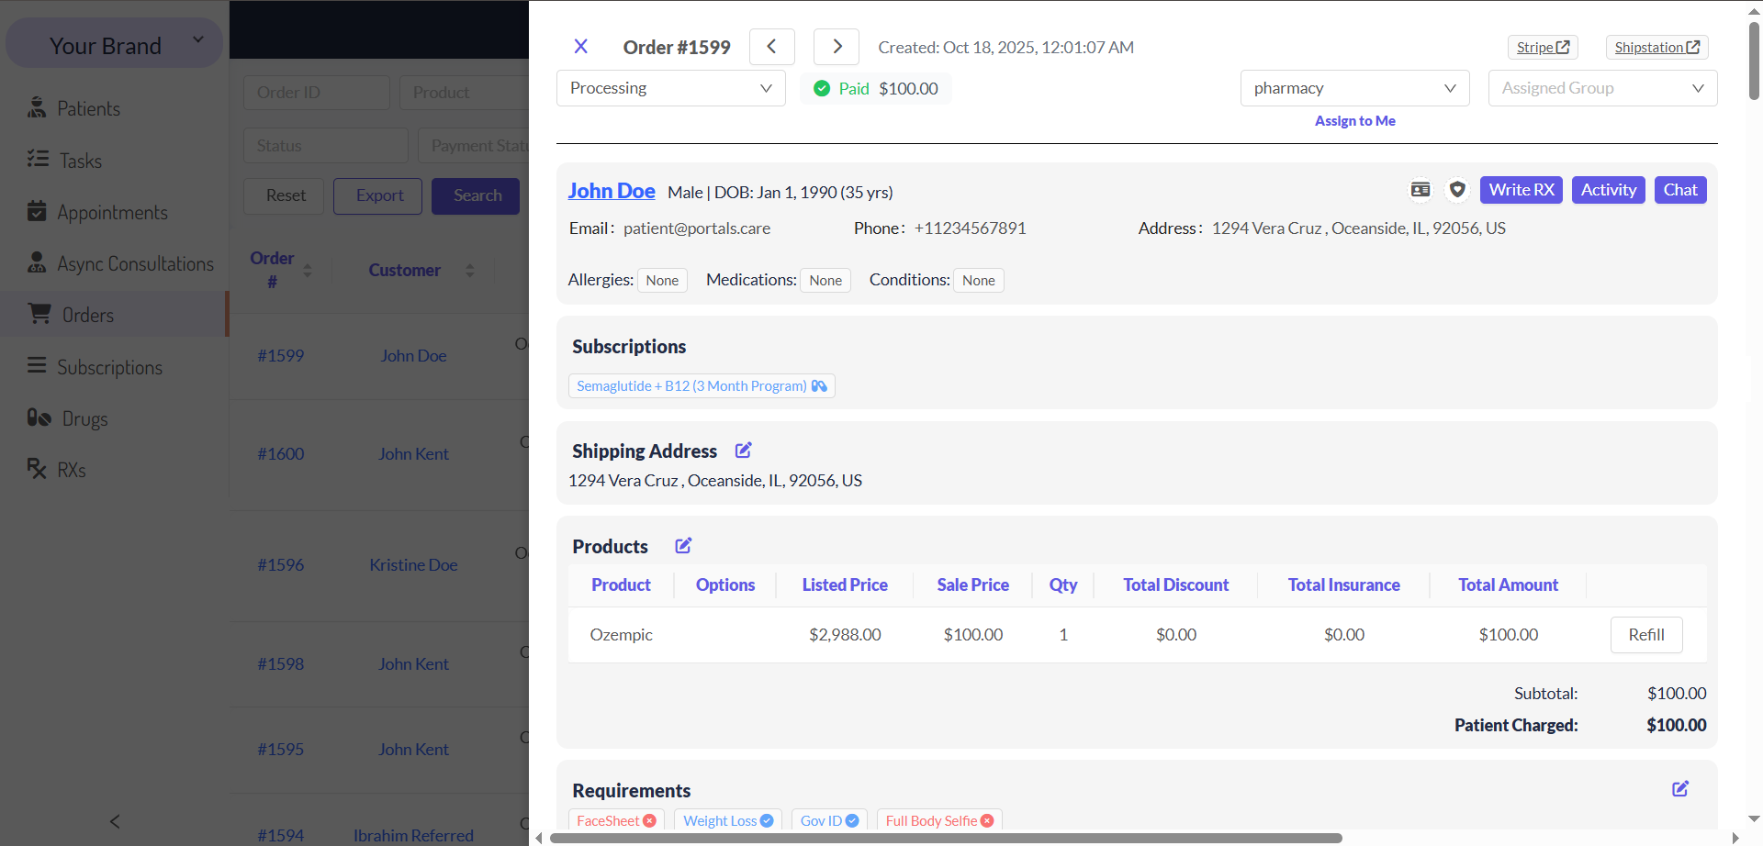This screenshot has width=1763, height=846.
Task: Click the Write RX button
Action: (x=1521, y=190)
